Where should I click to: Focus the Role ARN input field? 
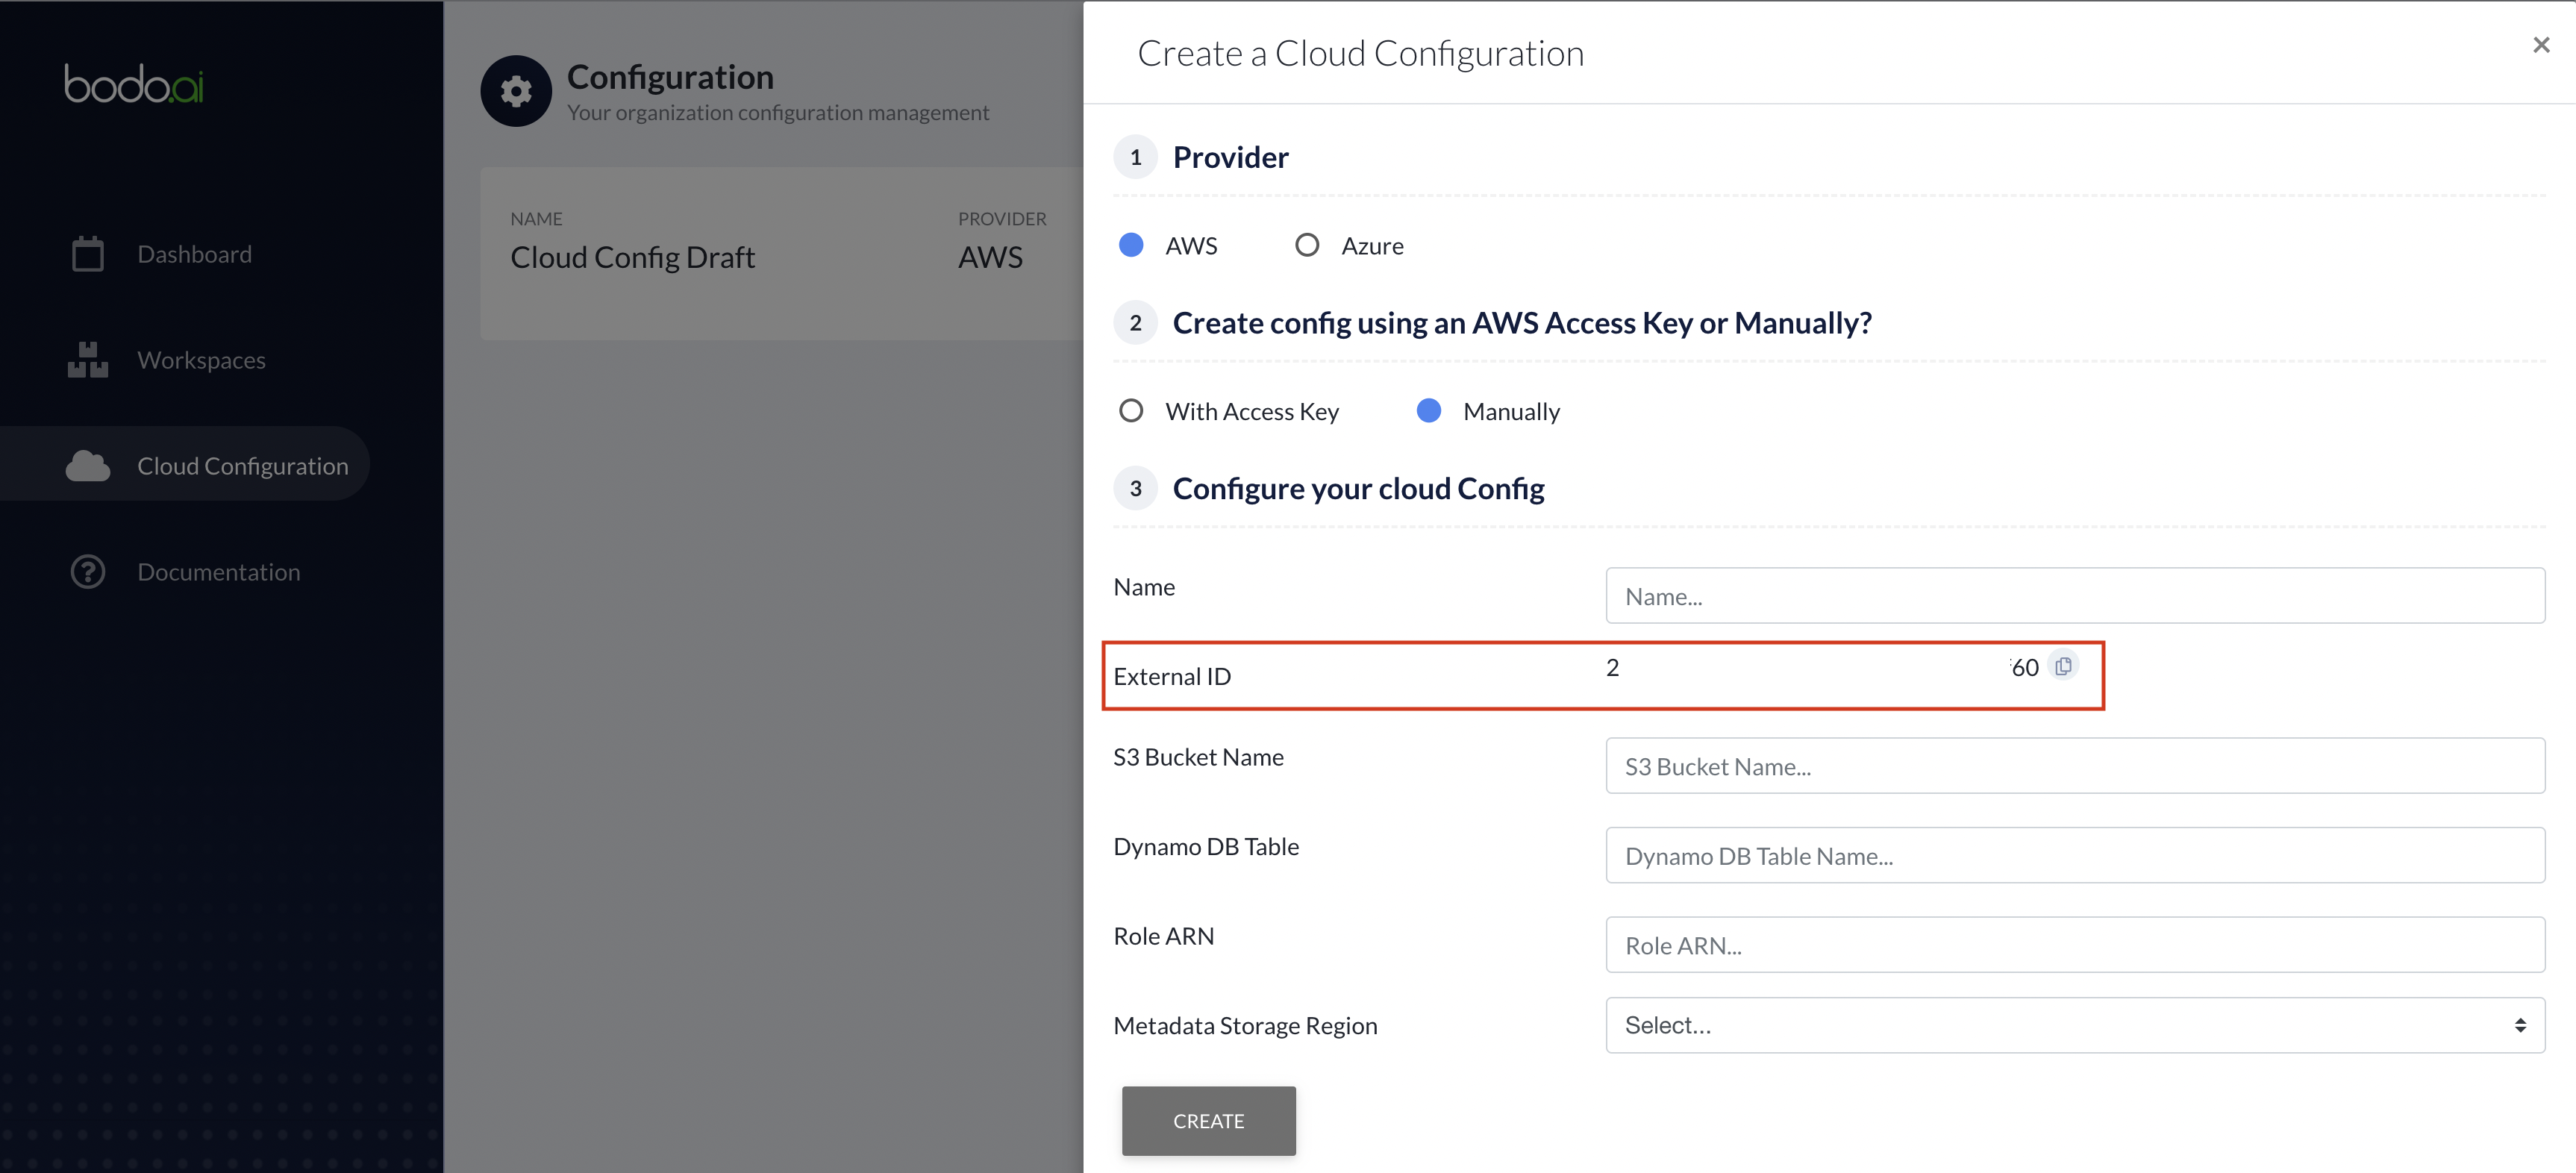point(2075,945)
